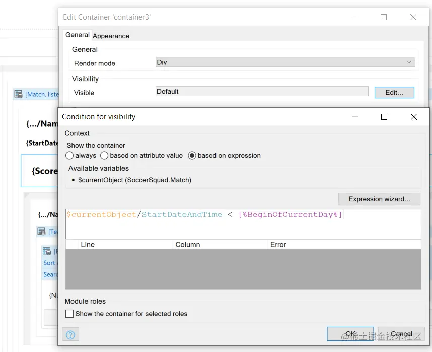
Task: Maximize the Edit Container 'container3' window
Action: click(384, 17)
